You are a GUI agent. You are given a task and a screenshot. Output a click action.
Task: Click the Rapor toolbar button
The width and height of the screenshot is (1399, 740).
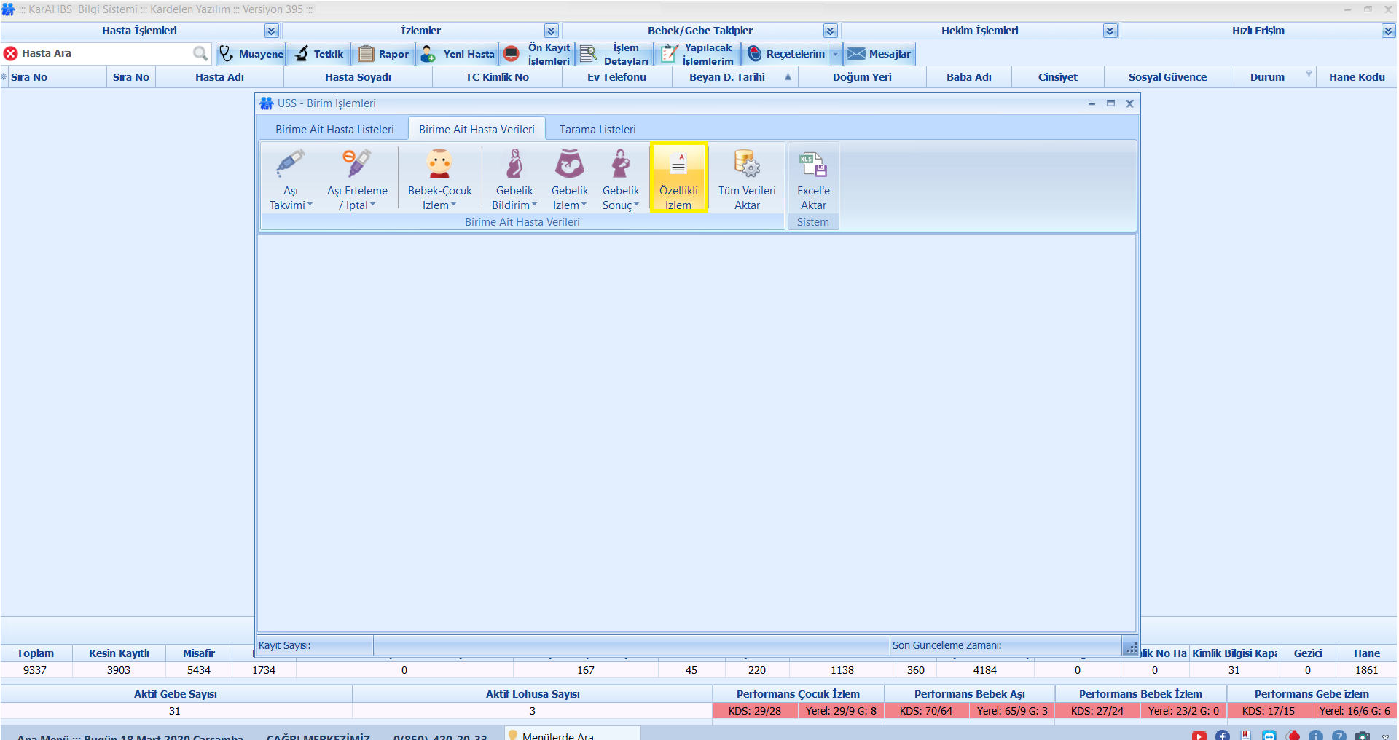click(384, 54)
